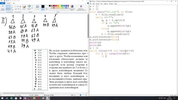
Task: Open the Help menu in IDLE
Action: pos(116,4)
